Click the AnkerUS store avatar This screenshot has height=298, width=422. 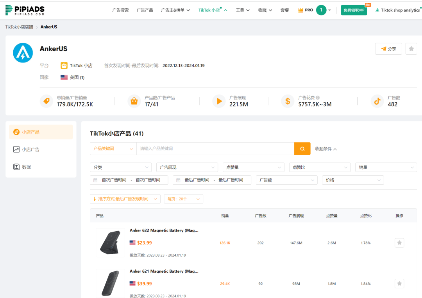click(x=23, y=53)
